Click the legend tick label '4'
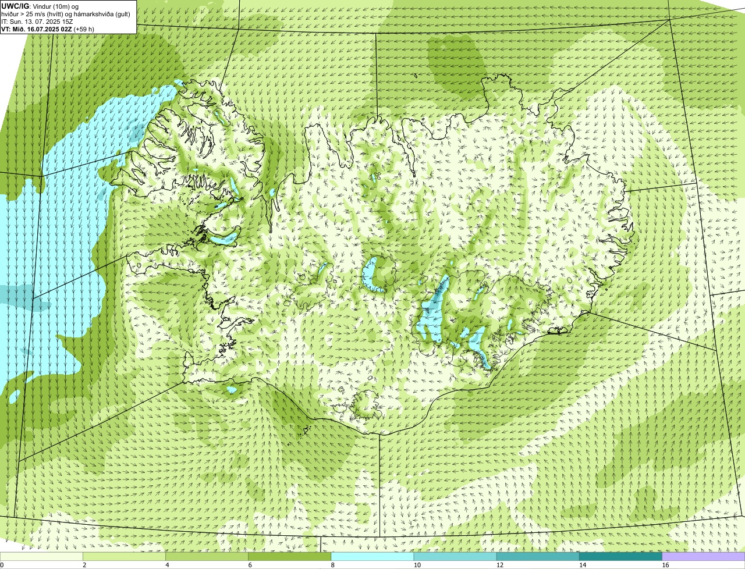Screen dimensions: 745x569 [x=167, y=565]
